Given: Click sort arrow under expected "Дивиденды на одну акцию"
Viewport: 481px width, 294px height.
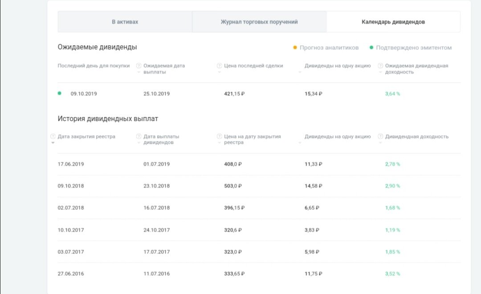Looking at the screenshot, I should 300,72.
